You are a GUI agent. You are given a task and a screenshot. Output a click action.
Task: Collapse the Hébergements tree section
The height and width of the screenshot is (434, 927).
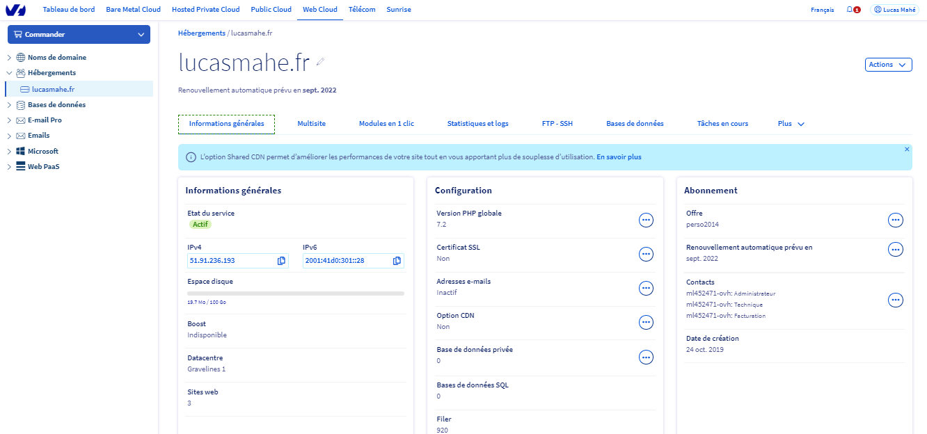(x=9, y=72)
